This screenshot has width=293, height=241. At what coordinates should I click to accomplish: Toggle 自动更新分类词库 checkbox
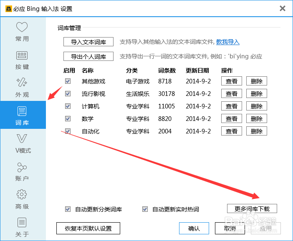point(68,209)
